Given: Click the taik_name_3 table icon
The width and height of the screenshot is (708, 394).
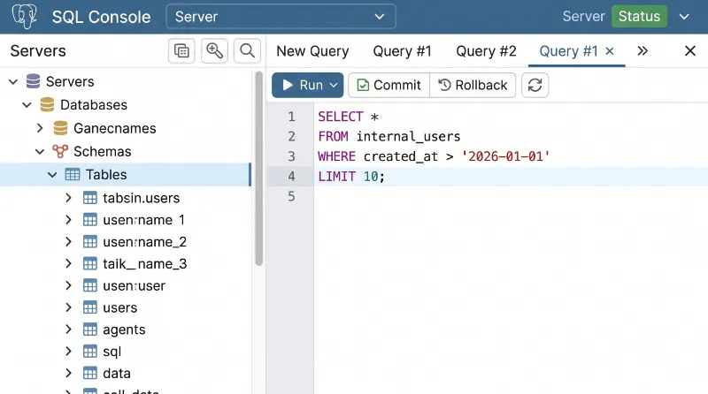Looking at the screenshot, I should coord(90,264).
